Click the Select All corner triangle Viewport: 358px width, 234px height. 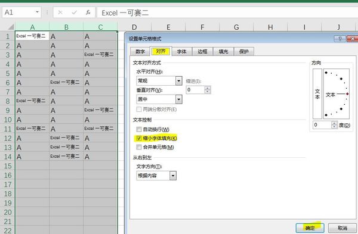(x=11, y=27)
